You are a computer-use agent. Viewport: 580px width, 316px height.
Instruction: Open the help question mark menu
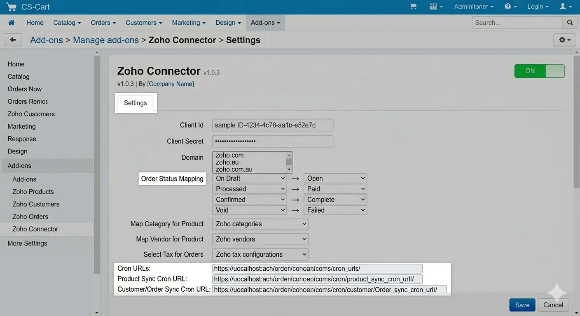click(511, 7)
